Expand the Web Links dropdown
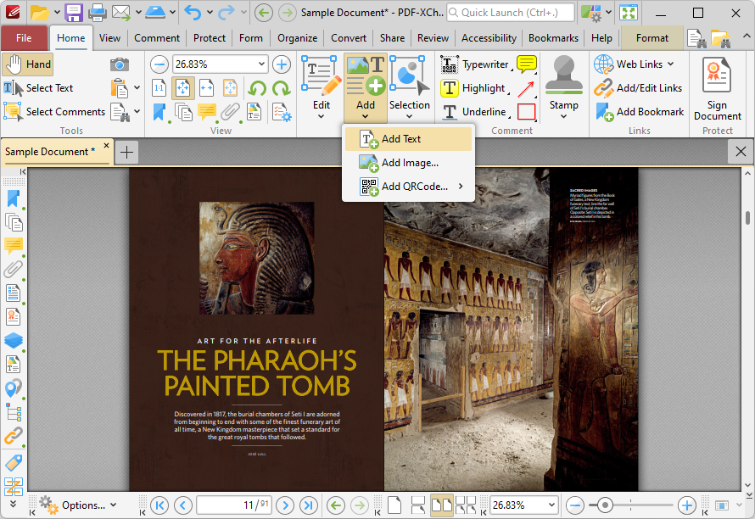 [671, 64]
